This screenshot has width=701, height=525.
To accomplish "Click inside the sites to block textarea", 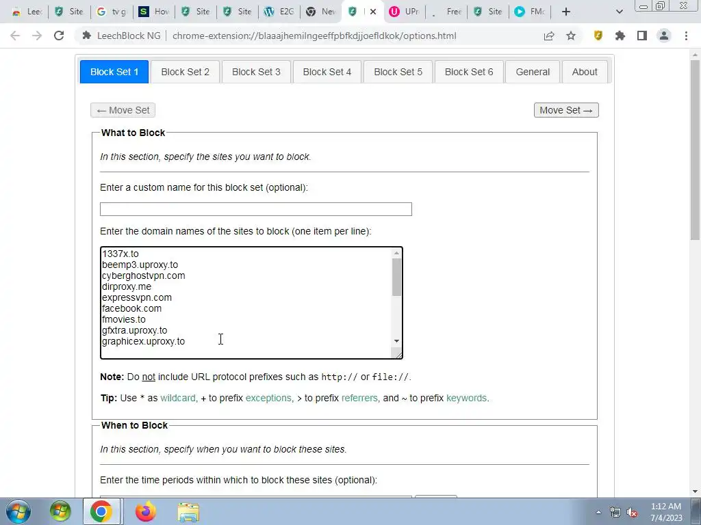I will tap(251, 303).
